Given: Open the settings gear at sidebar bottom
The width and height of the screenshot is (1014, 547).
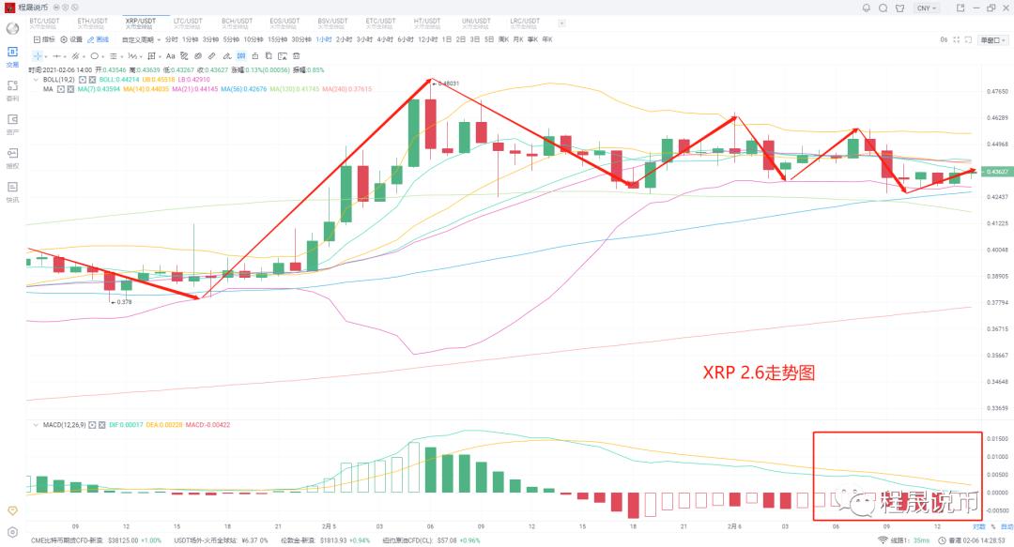Looking at the screenshot, I should (12, 532).
